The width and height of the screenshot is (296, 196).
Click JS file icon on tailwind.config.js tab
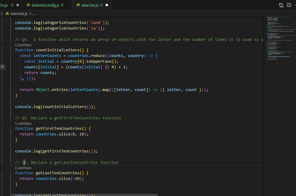pyautogui.click(x=28, y=5)
